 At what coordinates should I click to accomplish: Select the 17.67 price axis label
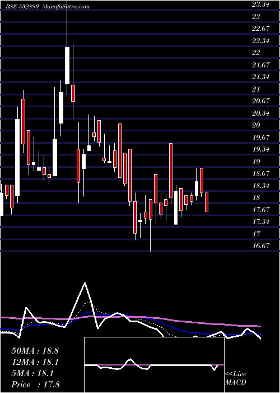[x=261, y=210]
